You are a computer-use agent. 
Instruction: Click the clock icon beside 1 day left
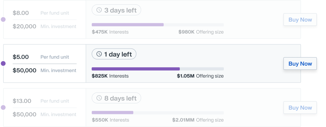(x=99, y=54)
